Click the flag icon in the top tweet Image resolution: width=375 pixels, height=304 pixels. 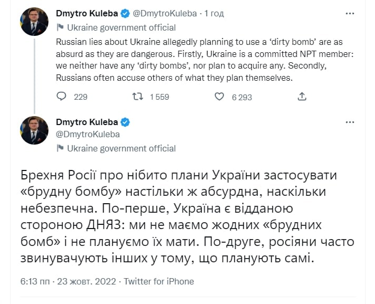coord(60,27)
